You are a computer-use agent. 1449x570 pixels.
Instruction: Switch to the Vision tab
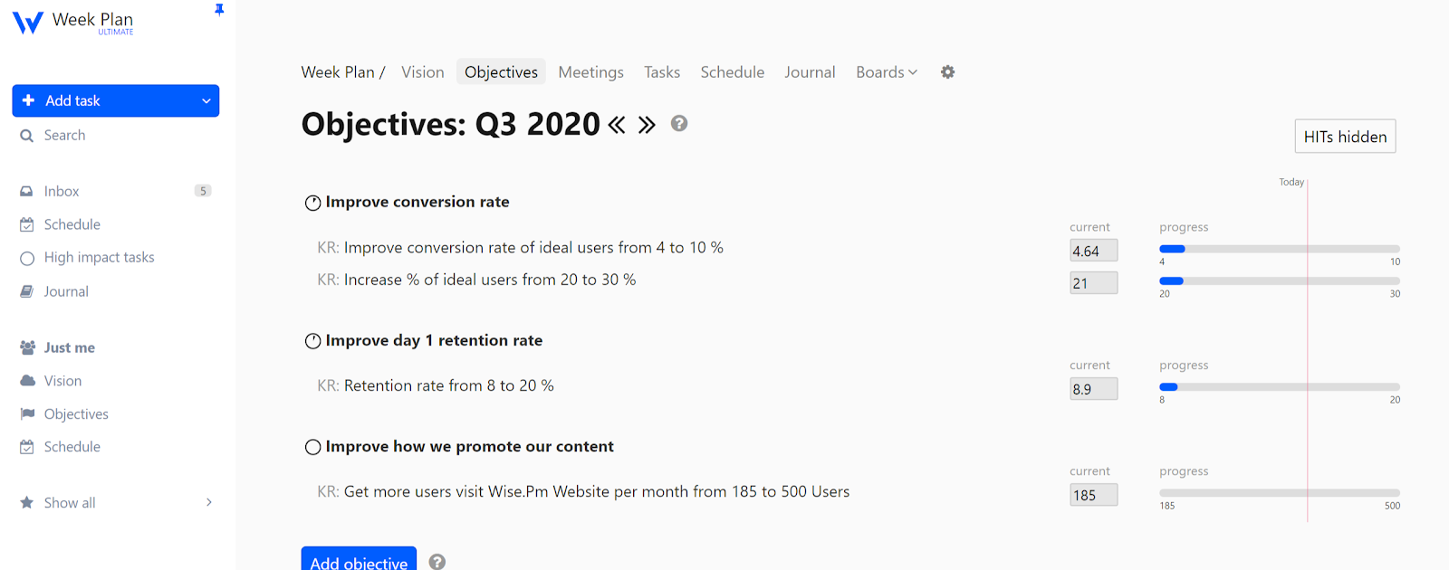(x=423, y=72)
